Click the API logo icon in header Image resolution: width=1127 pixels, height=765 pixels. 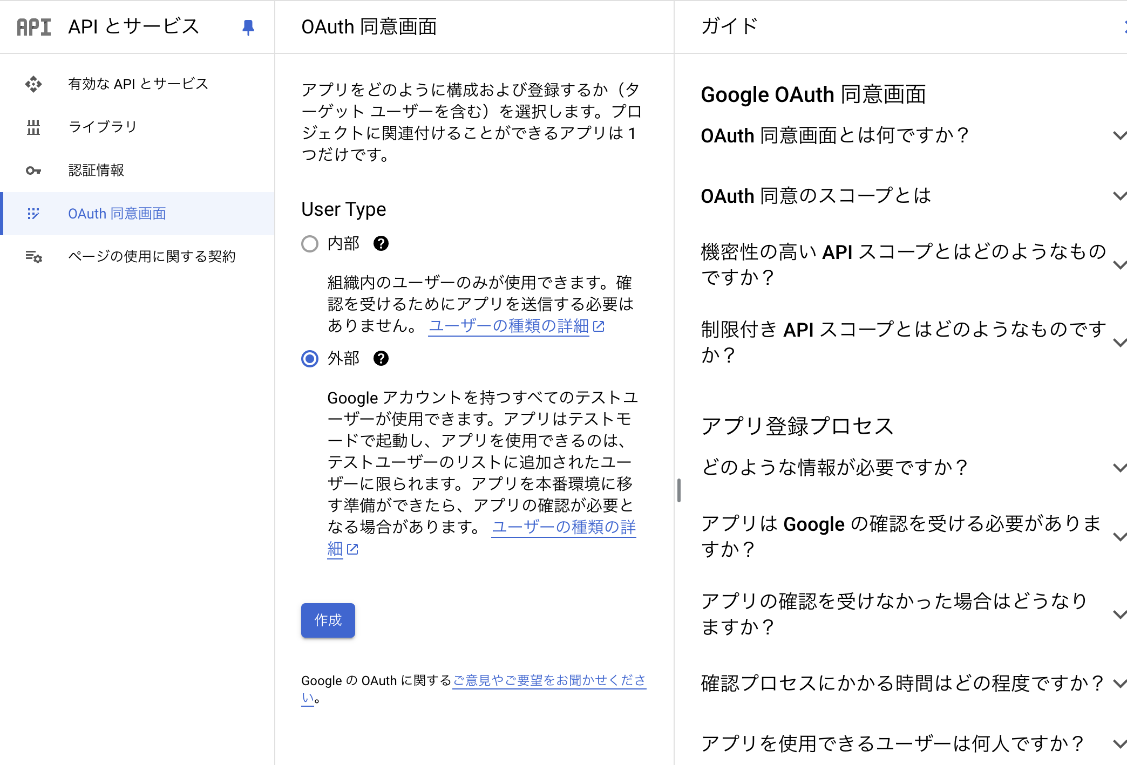pos(33,27)
